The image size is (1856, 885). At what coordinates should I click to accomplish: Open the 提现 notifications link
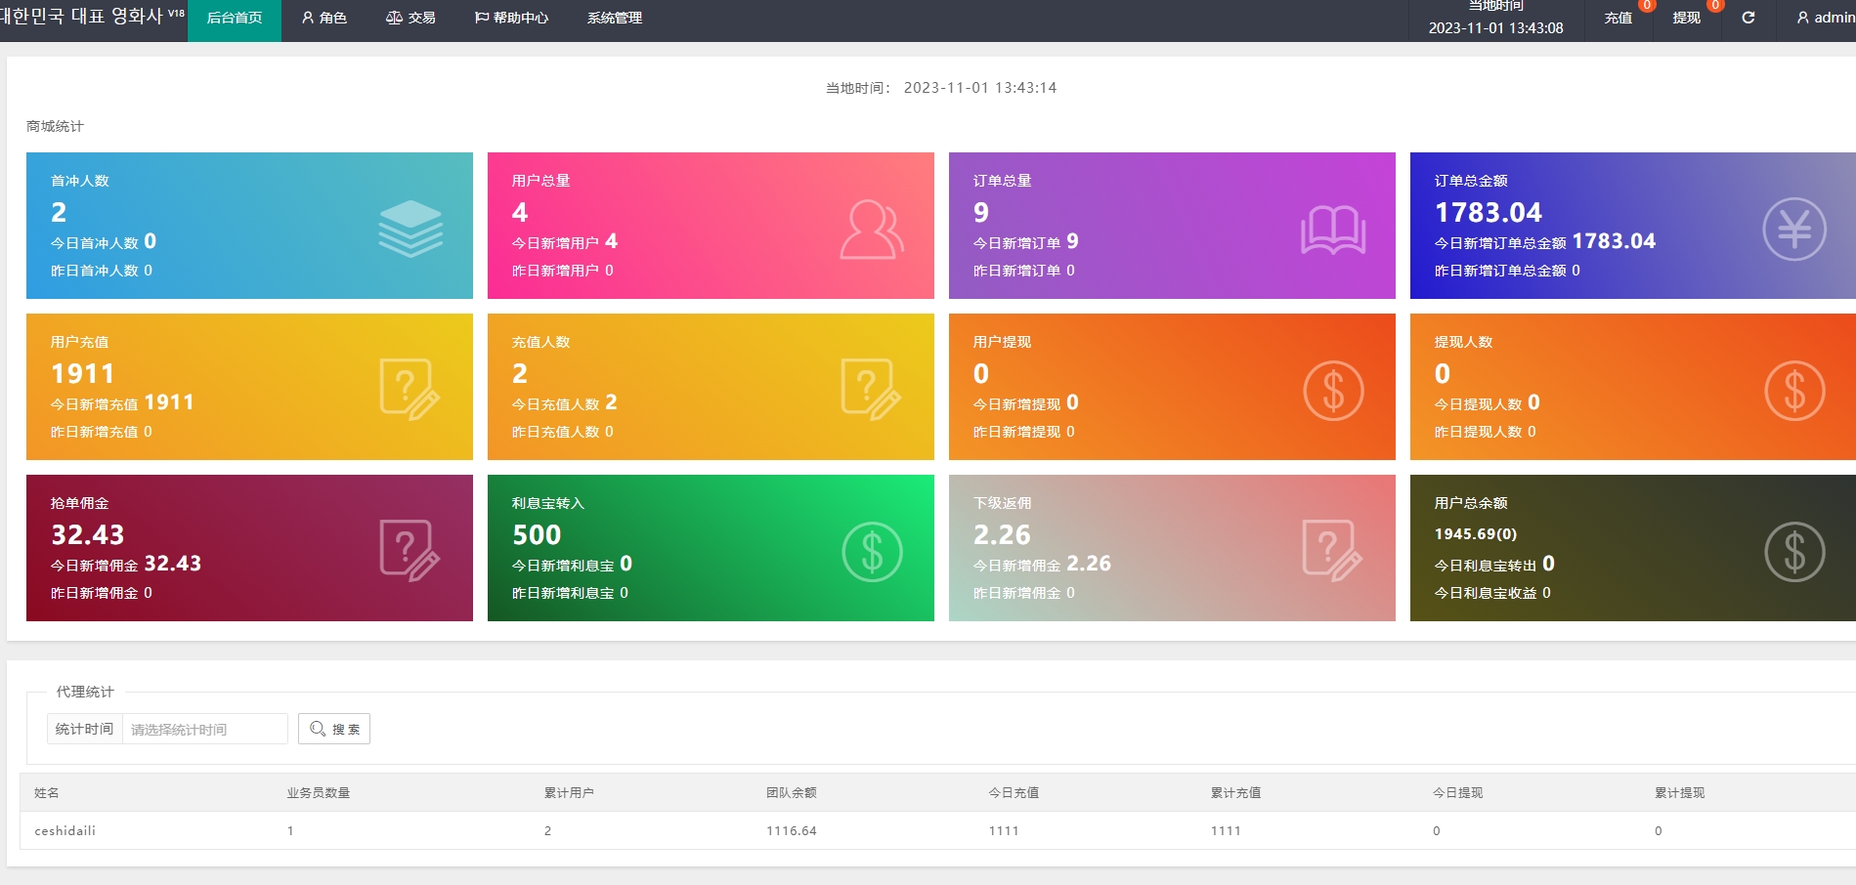(x=1687, y=18)
